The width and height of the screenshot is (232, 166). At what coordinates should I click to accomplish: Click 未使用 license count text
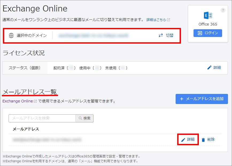coord(116,68)
